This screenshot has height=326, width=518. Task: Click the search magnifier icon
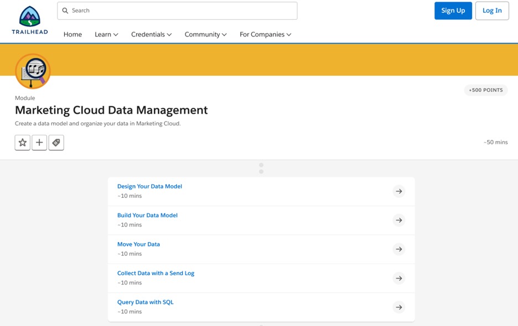coord(65,10)
